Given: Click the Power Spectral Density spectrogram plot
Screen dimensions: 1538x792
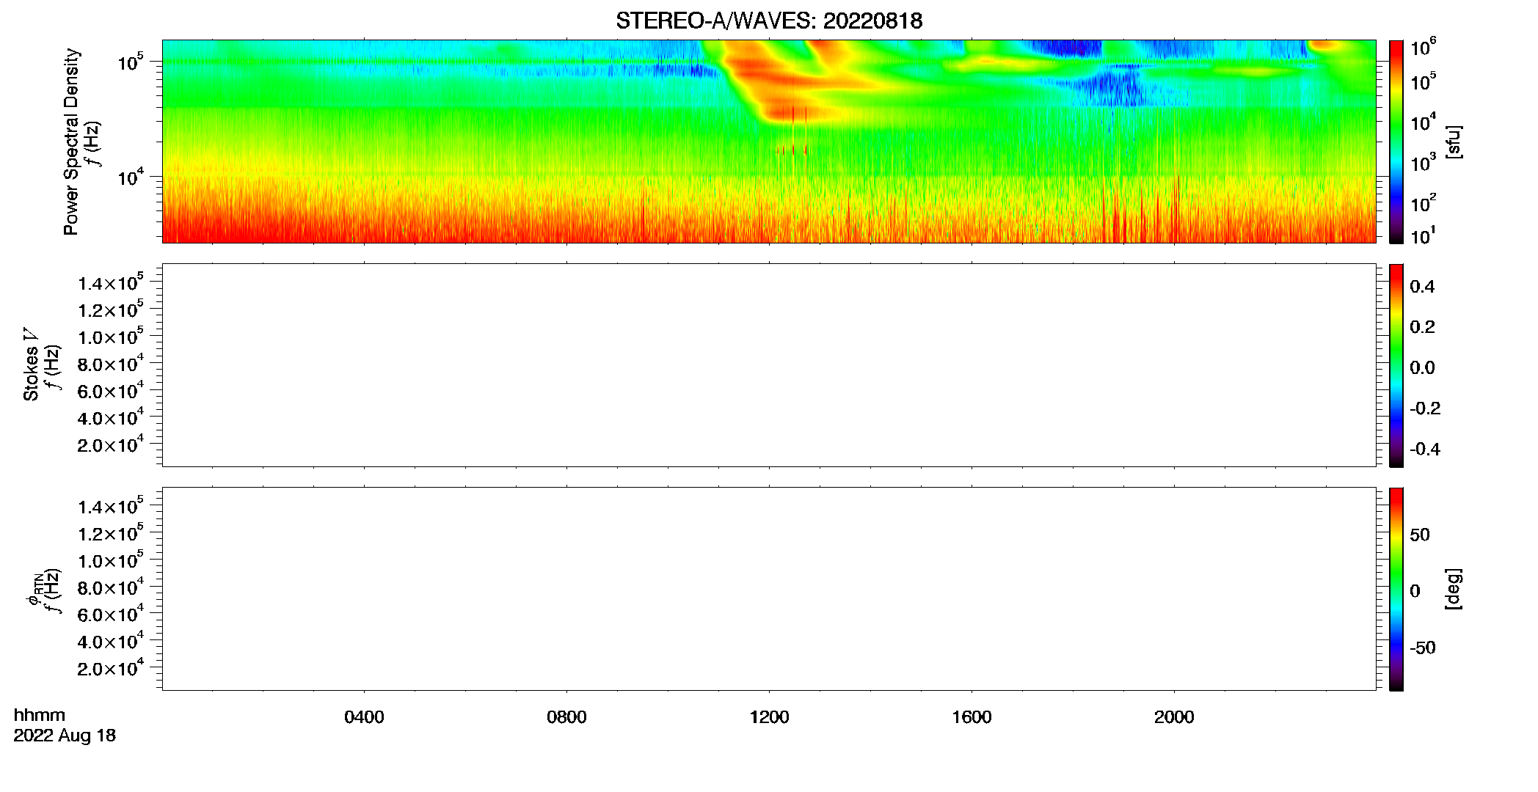Looking at the screenshot, I should point(769,141).
